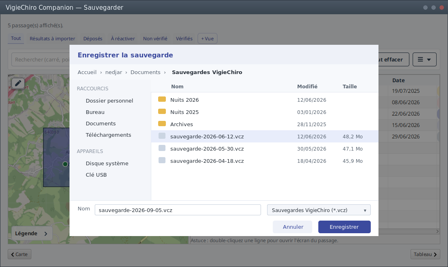Select the Archives folder name
448x267 pixels.
pos(181,125)
